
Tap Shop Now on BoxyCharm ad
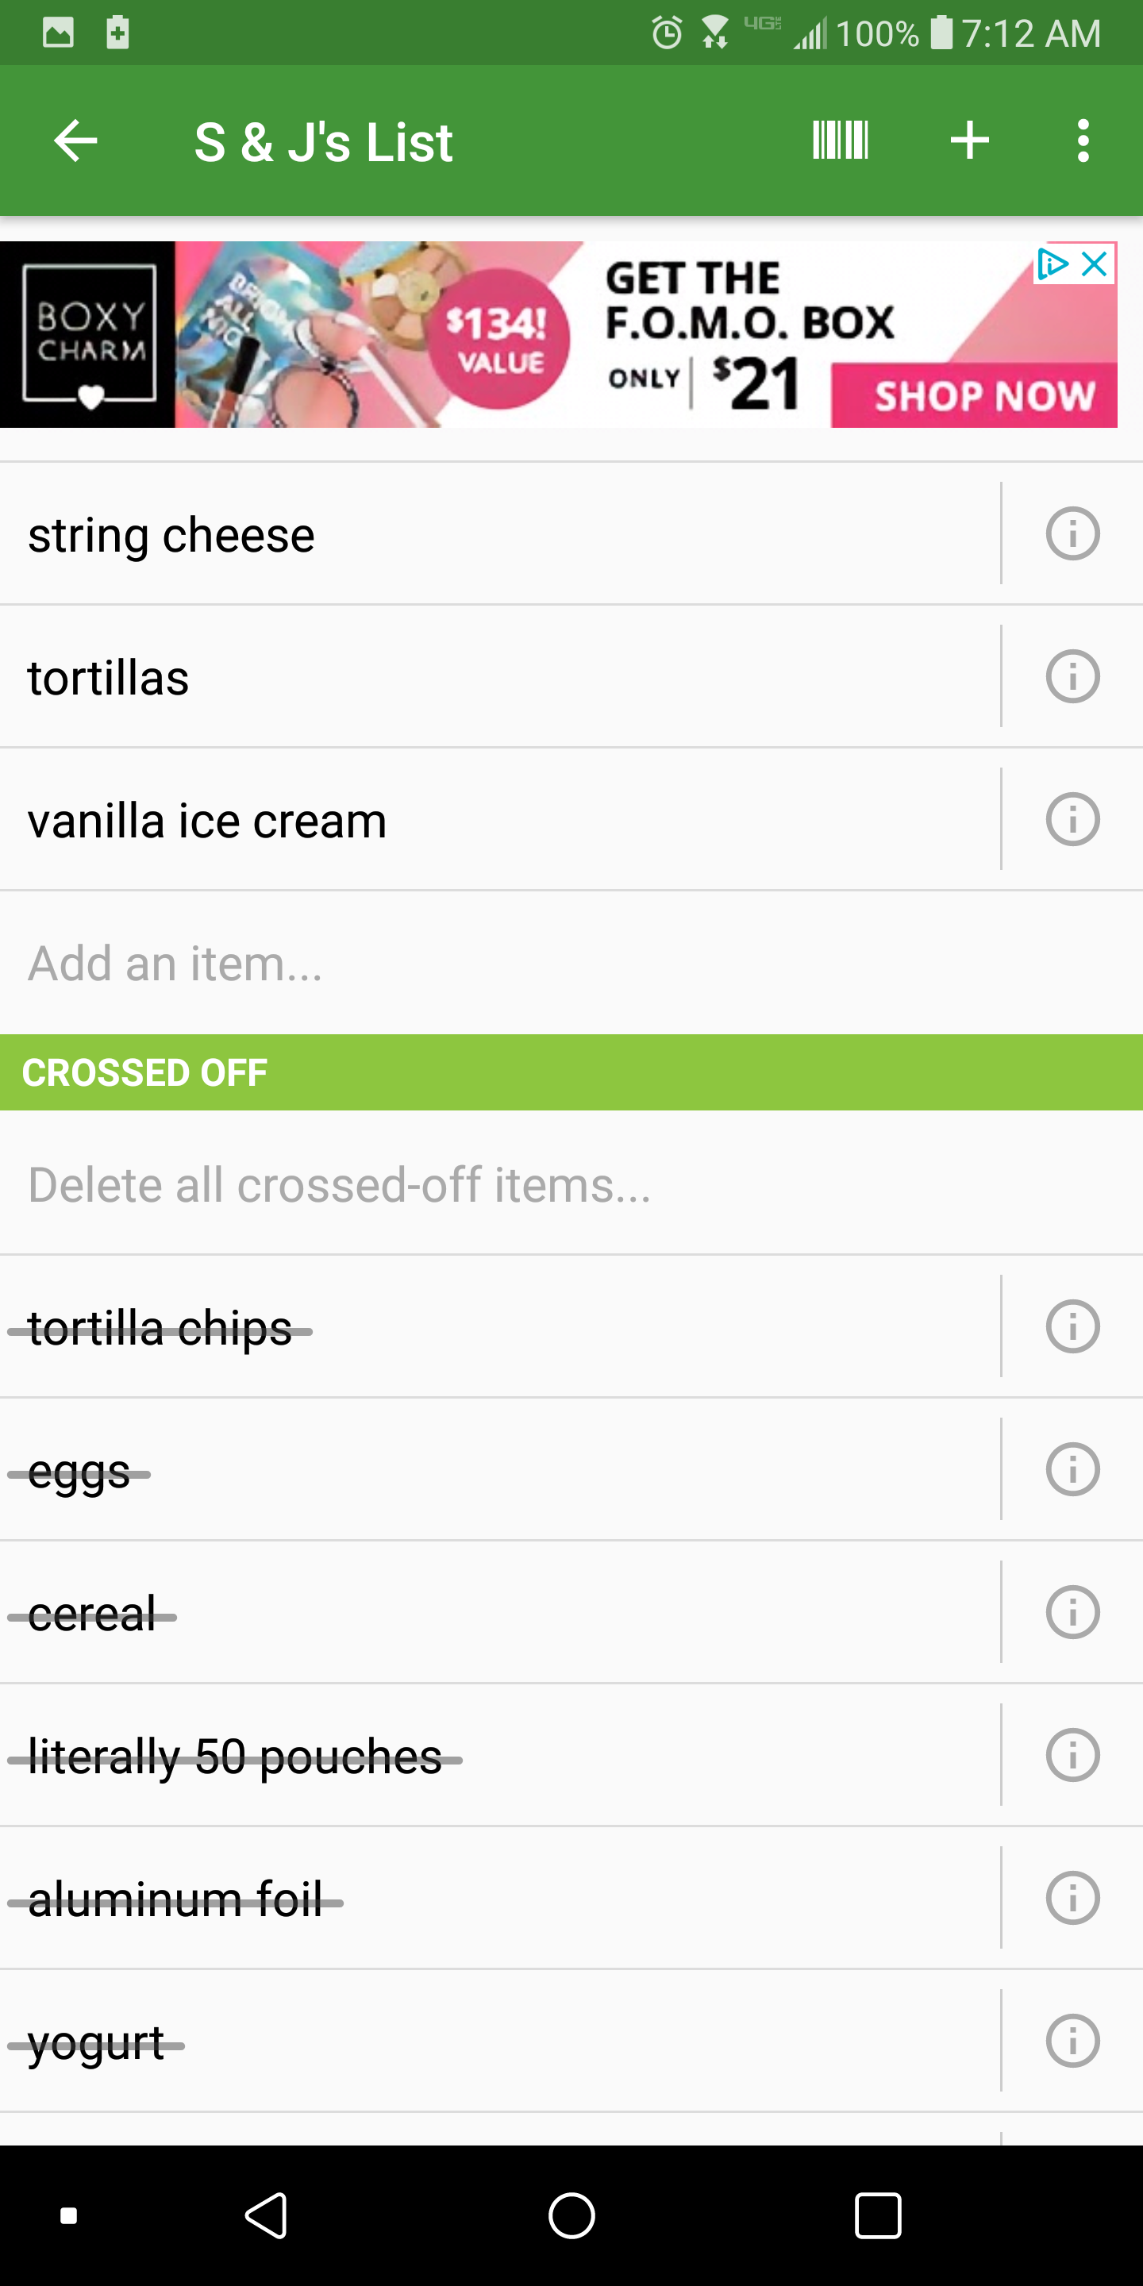coord(983,396)
